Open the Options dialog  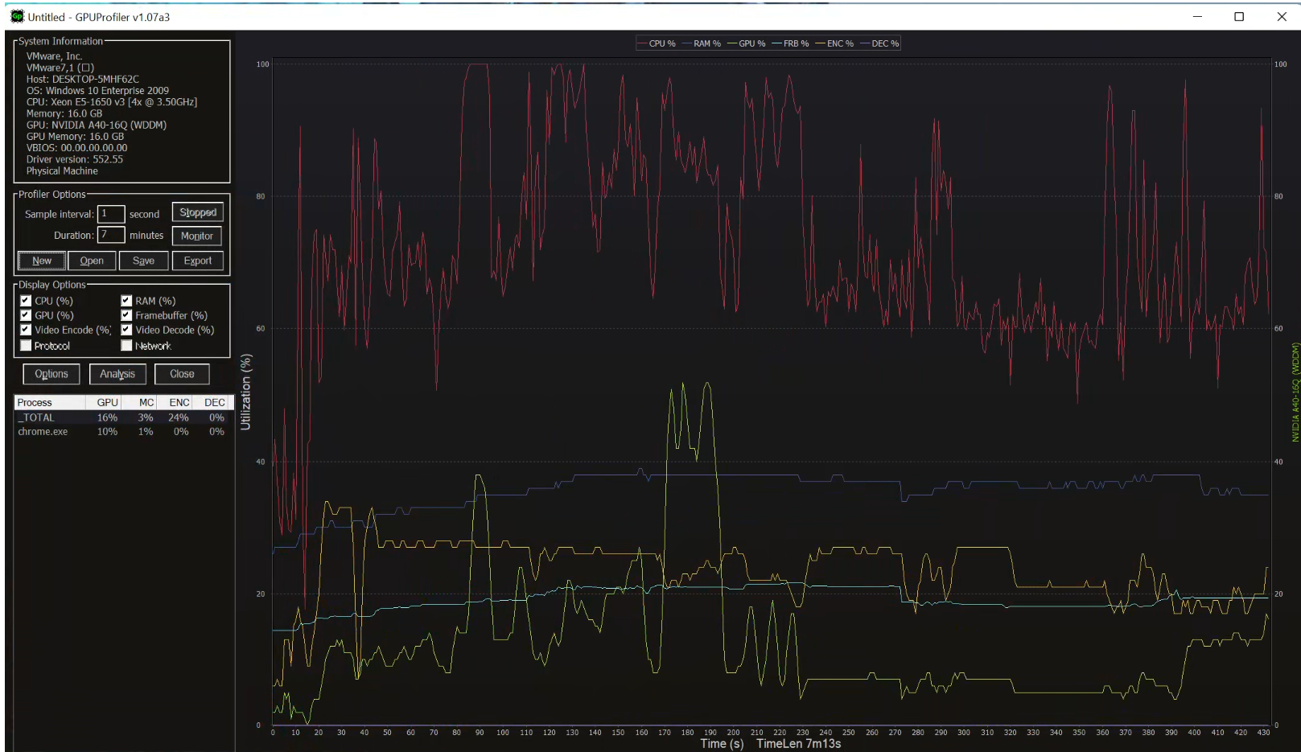coord(51,374)
